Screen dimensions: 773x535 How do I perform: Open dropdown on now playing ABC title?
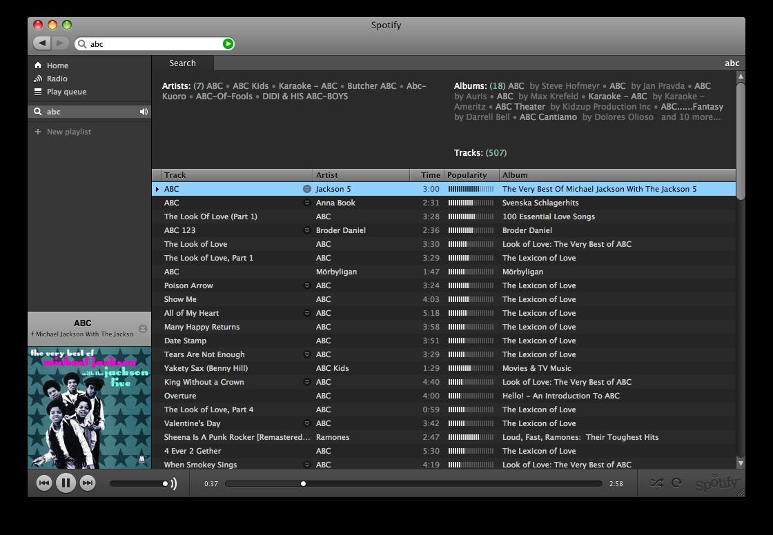pyautogui.click(x=142, y=329)
